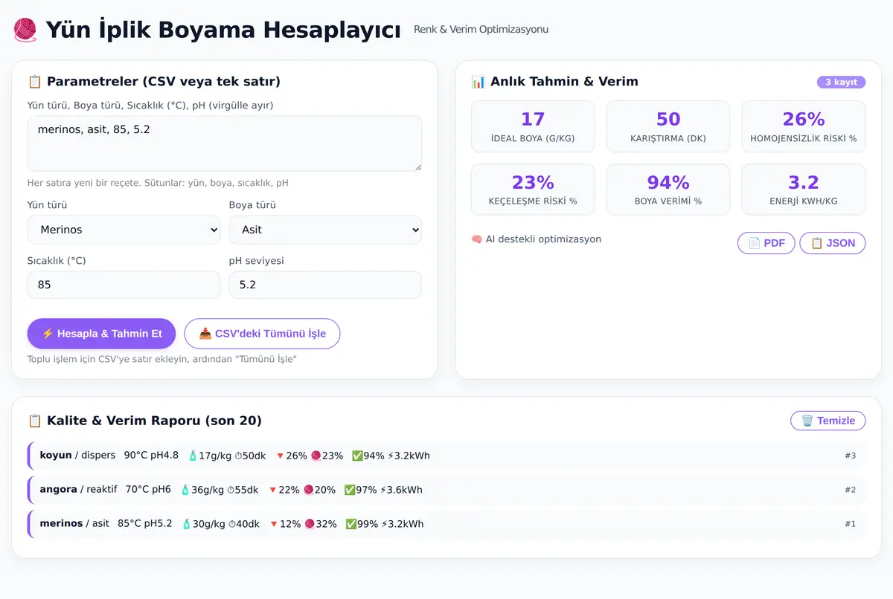Export results with PDF button
The height and width of the screenshot is (599, 893).
[766, 243]
